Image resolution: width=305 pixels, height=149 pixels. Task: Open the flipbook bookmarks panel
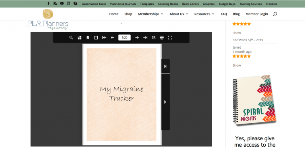(x=88, y=38)
